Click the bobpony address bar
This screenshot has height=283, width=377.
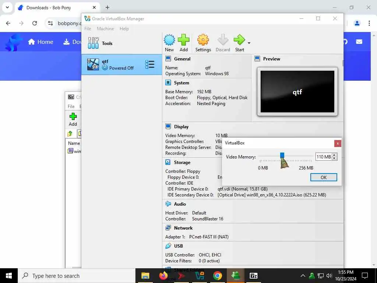(x=70, y=23)
